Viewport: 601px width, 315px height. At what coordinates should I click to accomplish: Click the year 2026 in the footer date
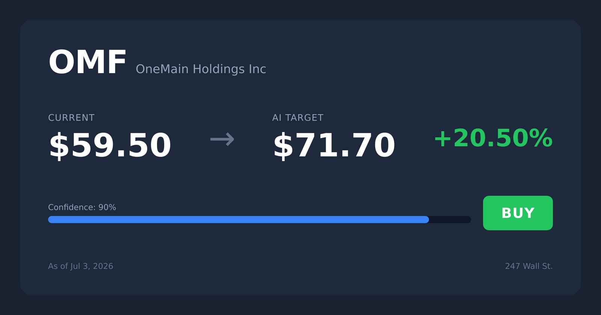pos(103,266)
